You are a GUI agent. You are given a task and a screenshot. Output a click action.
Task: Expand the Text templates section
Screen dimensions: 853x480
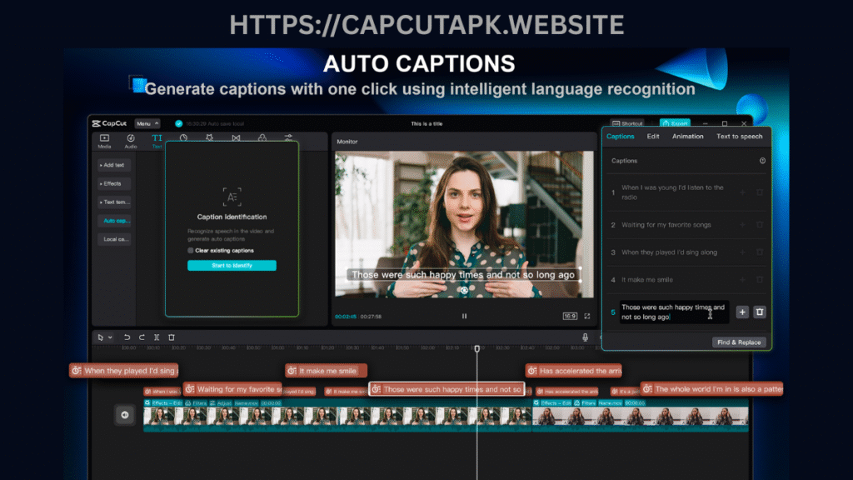[113, 202]
